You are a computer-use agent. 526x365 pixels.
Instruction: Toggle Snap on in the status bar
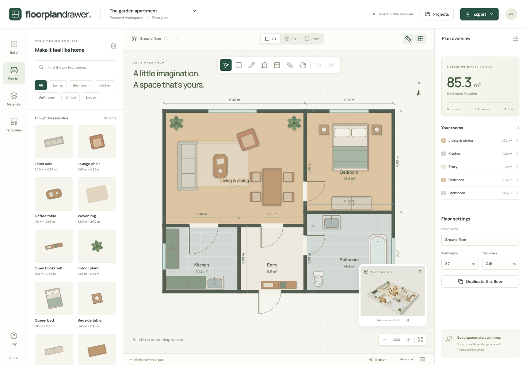tap(378, 360)
